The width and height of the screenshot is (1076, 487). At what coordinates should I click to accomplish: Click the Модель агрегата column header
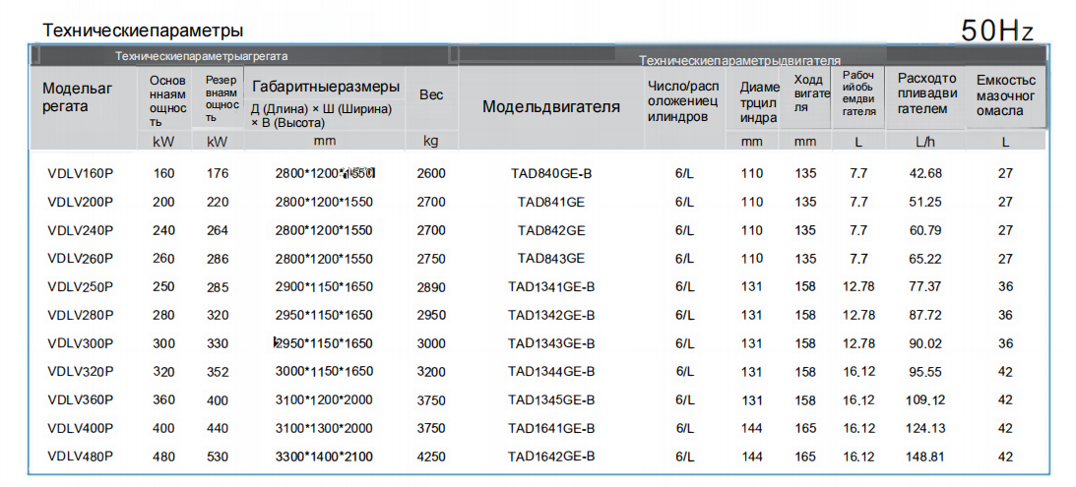click(78, 96)
